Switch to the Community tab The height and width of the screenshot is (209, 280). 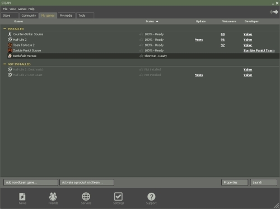(x=29, y=16)
